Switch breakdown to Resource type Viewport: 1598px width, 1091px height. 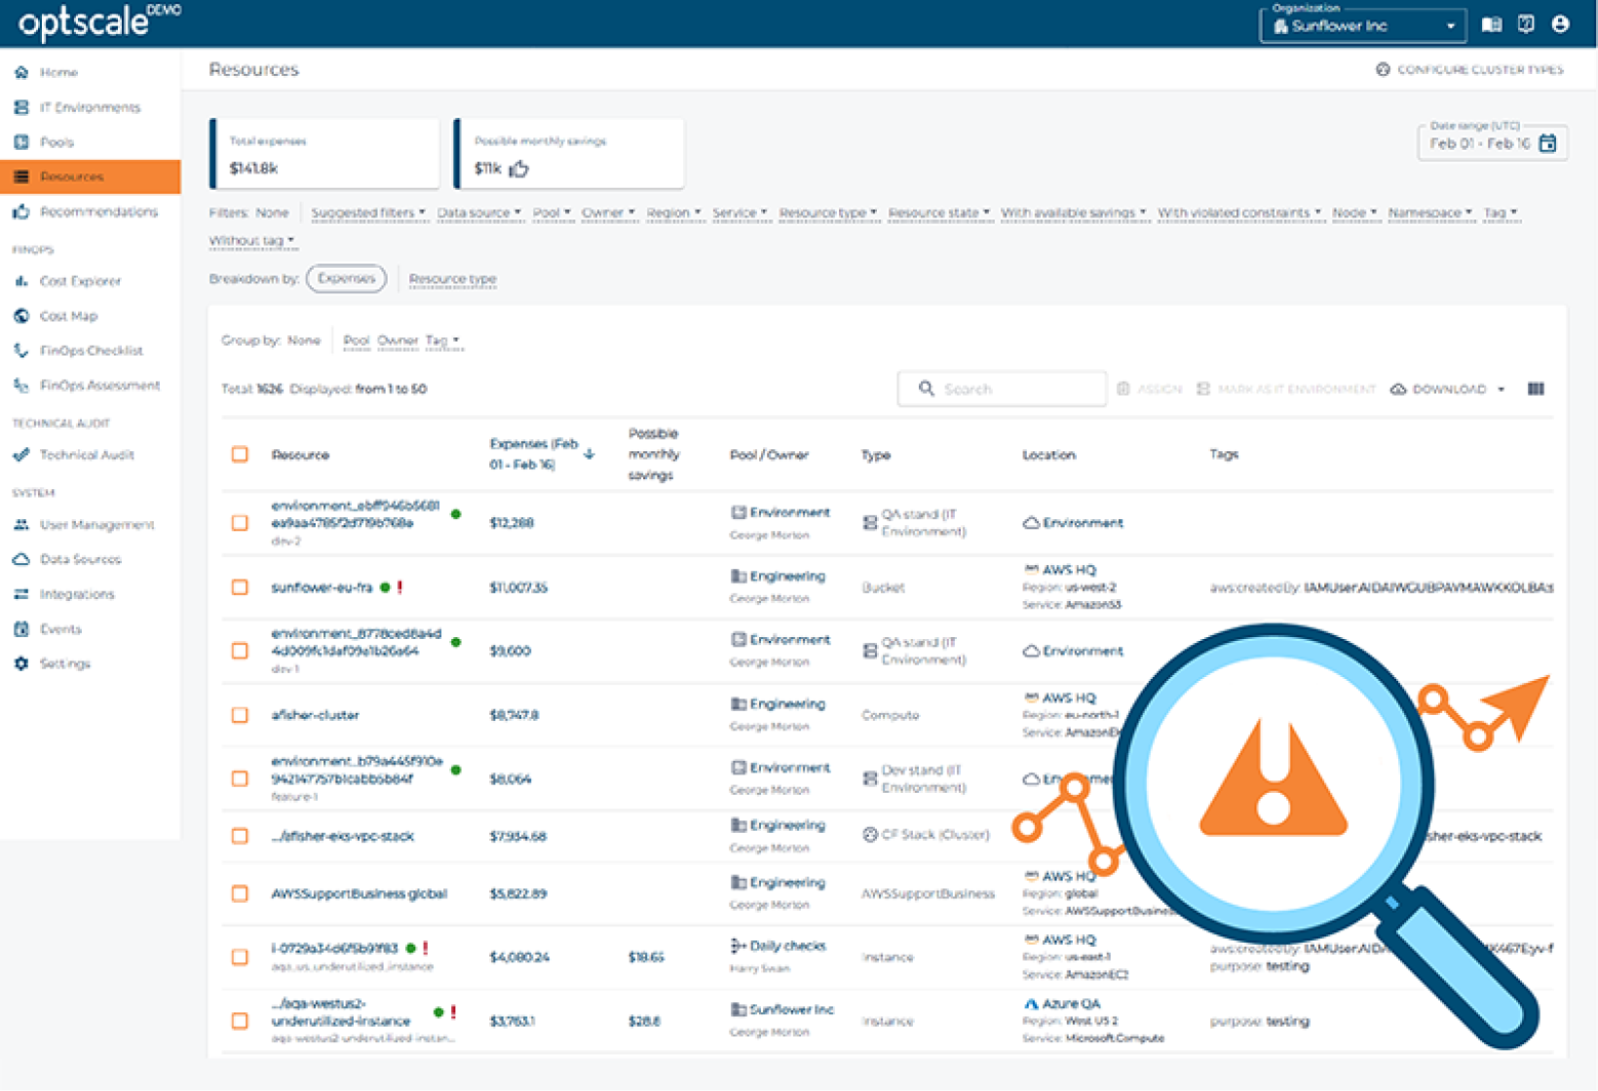(x=452, y=279)
